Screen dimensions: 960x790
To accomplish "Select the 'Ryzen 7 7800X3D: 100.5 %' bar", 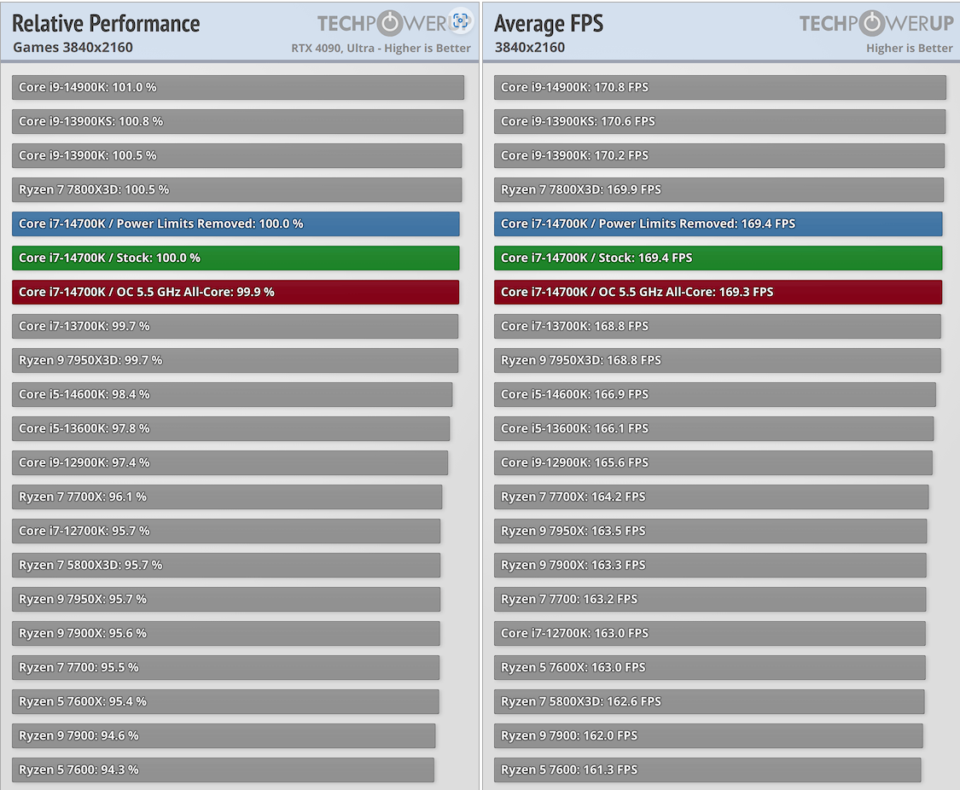I will [237, 189].
